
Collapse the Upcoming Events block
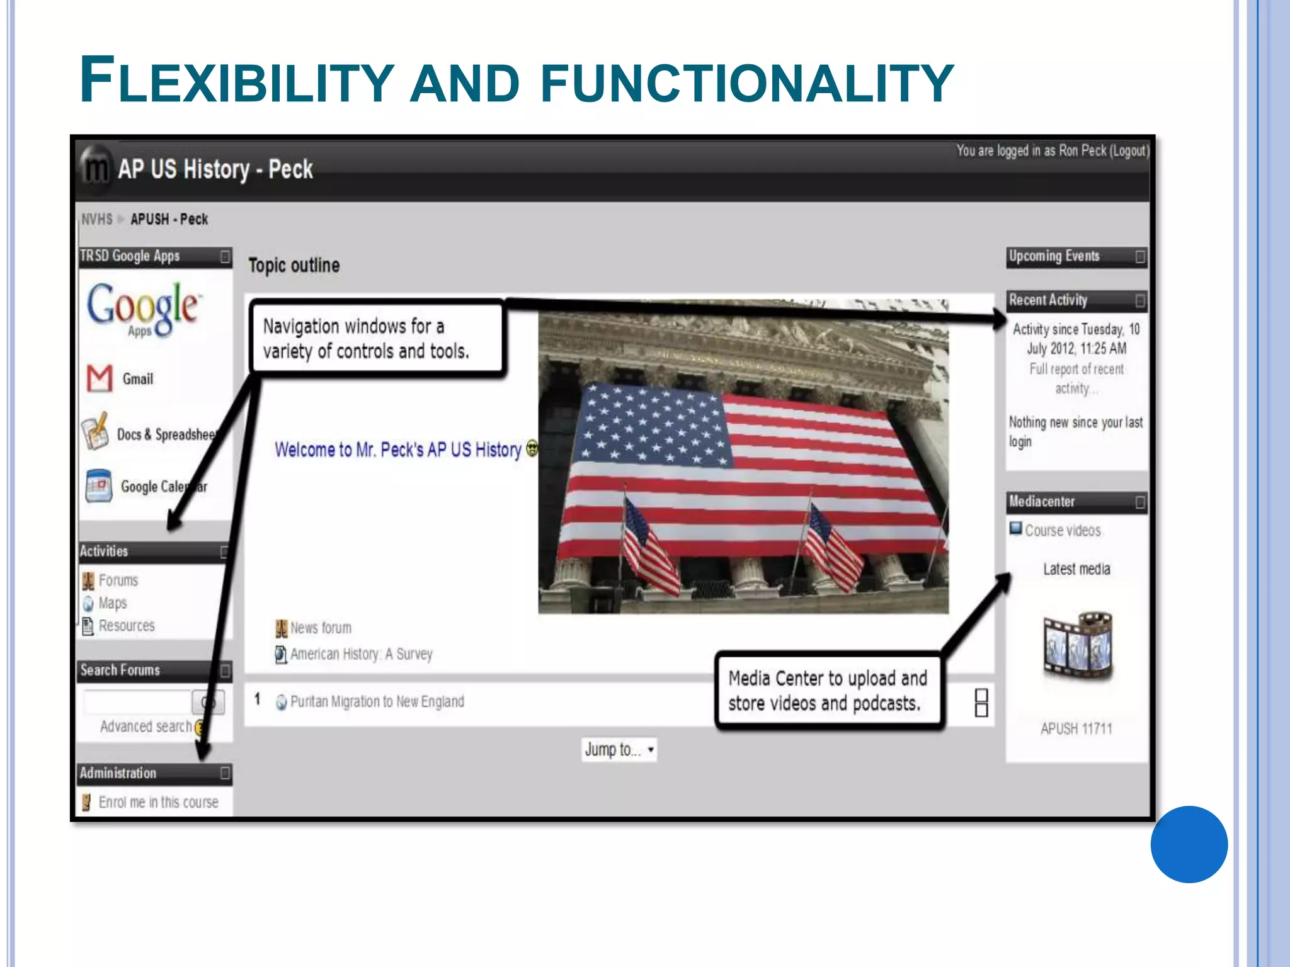[1140, 257]
